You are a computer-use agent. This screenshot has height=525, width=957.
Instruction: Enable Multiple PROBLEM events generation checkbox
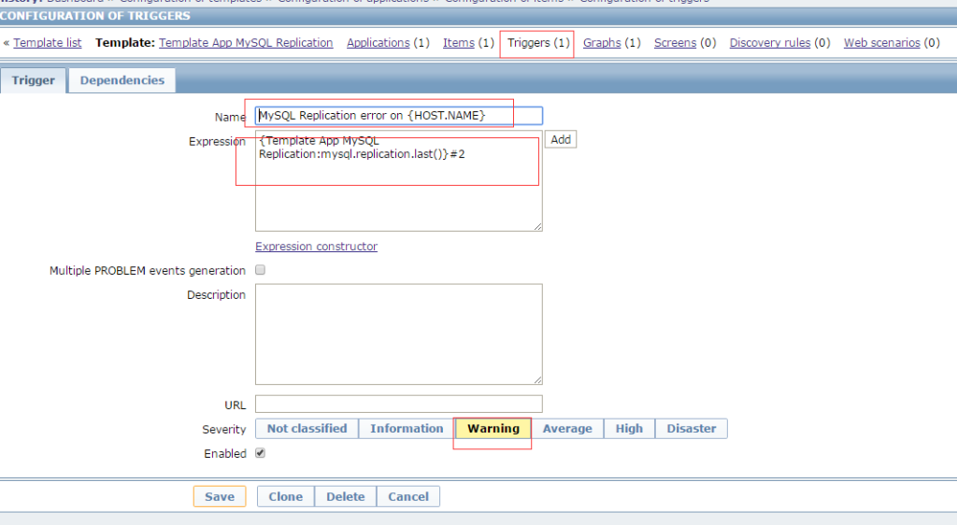pos(260,270)
